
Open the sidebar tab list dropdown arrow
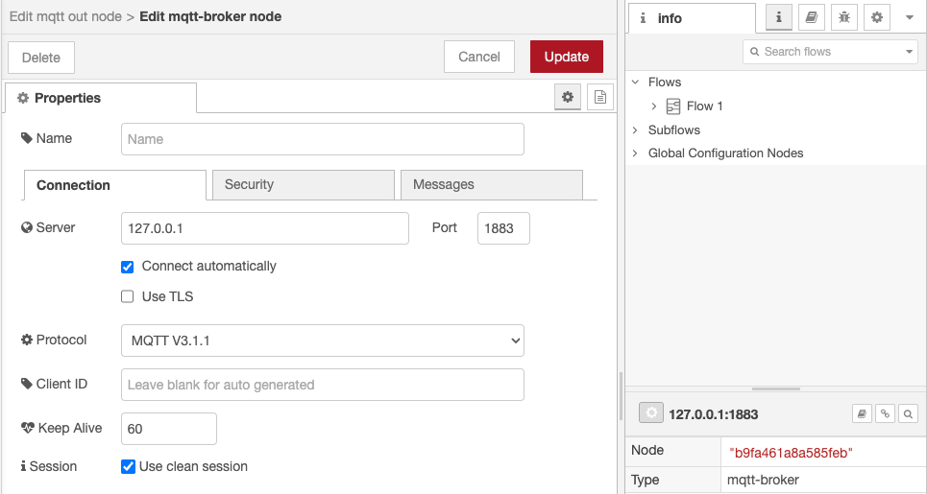pyautogui.click(x=909, y=17)
